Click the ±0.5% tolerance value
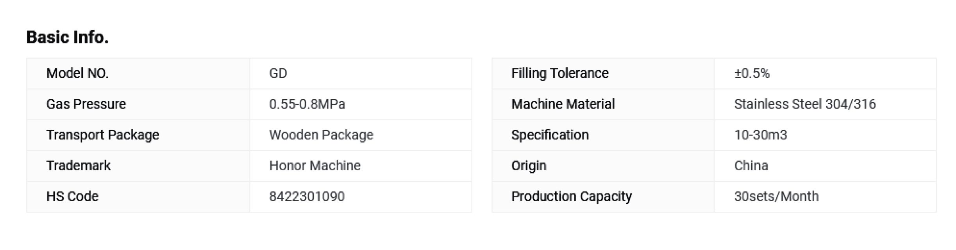 coord(752,73)
